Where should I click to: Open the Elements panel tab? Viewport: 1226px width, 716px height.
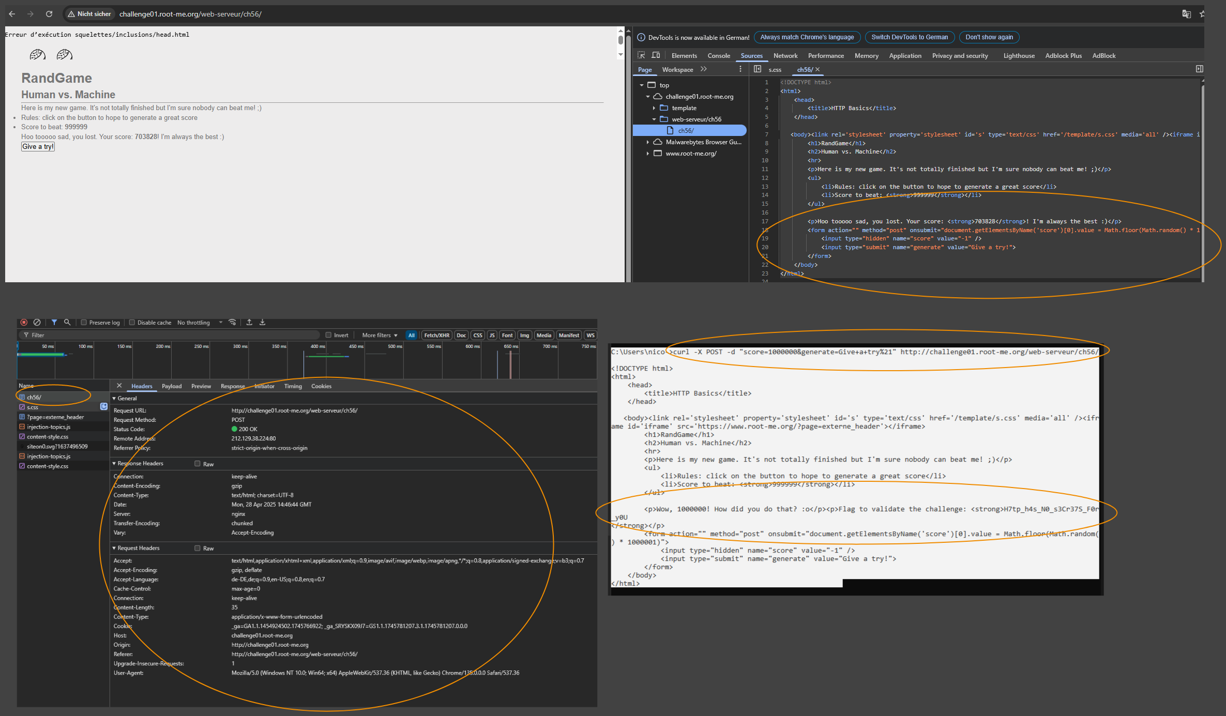coord(684,56)
